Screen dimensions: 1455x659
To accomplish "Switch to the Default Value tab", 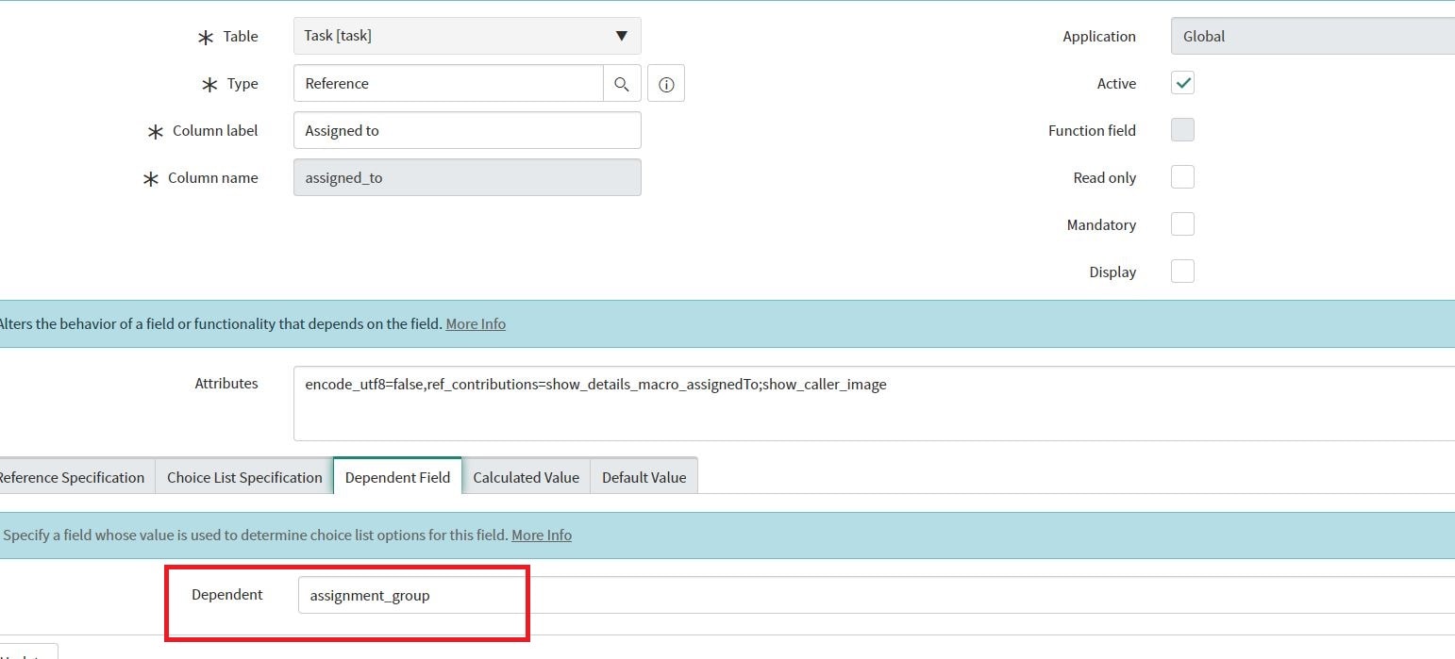I will [644, 477].
